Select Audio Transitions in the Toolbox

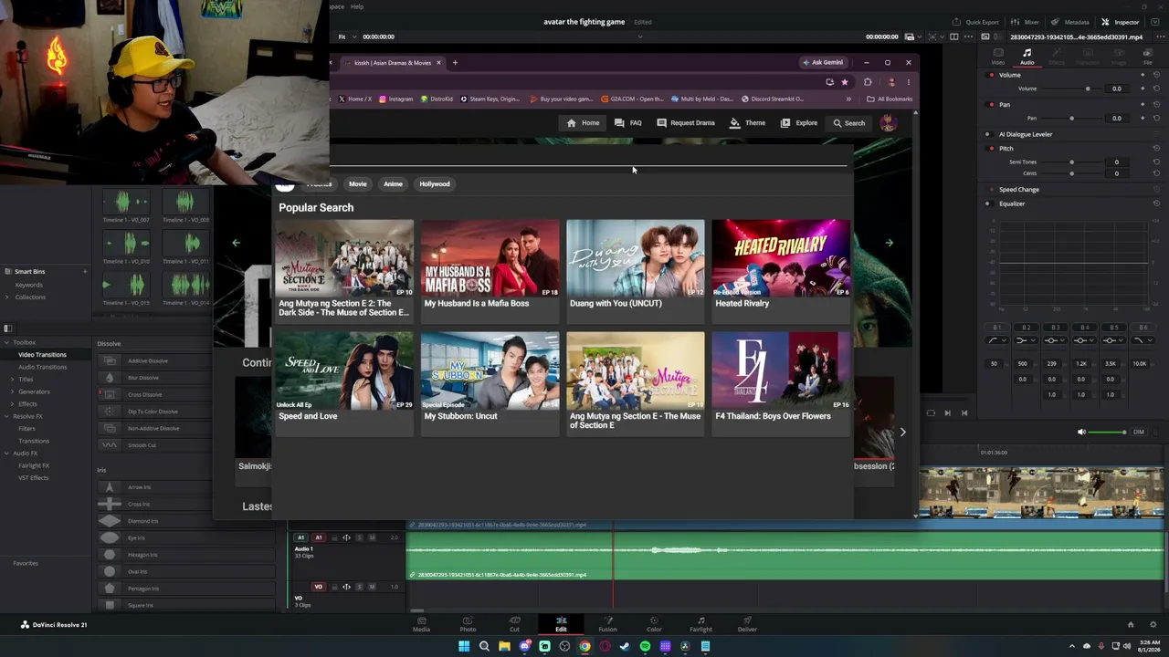[42, 367]
